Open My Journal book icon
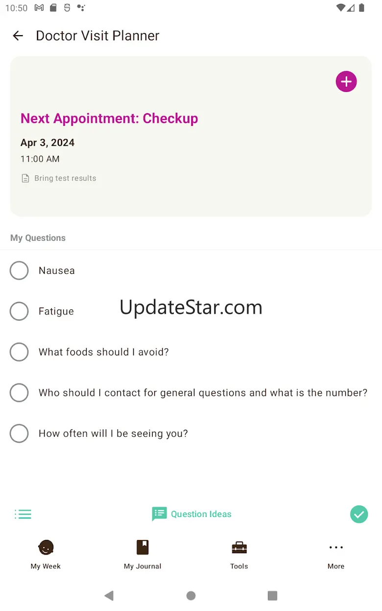 [x=143, y=547]
